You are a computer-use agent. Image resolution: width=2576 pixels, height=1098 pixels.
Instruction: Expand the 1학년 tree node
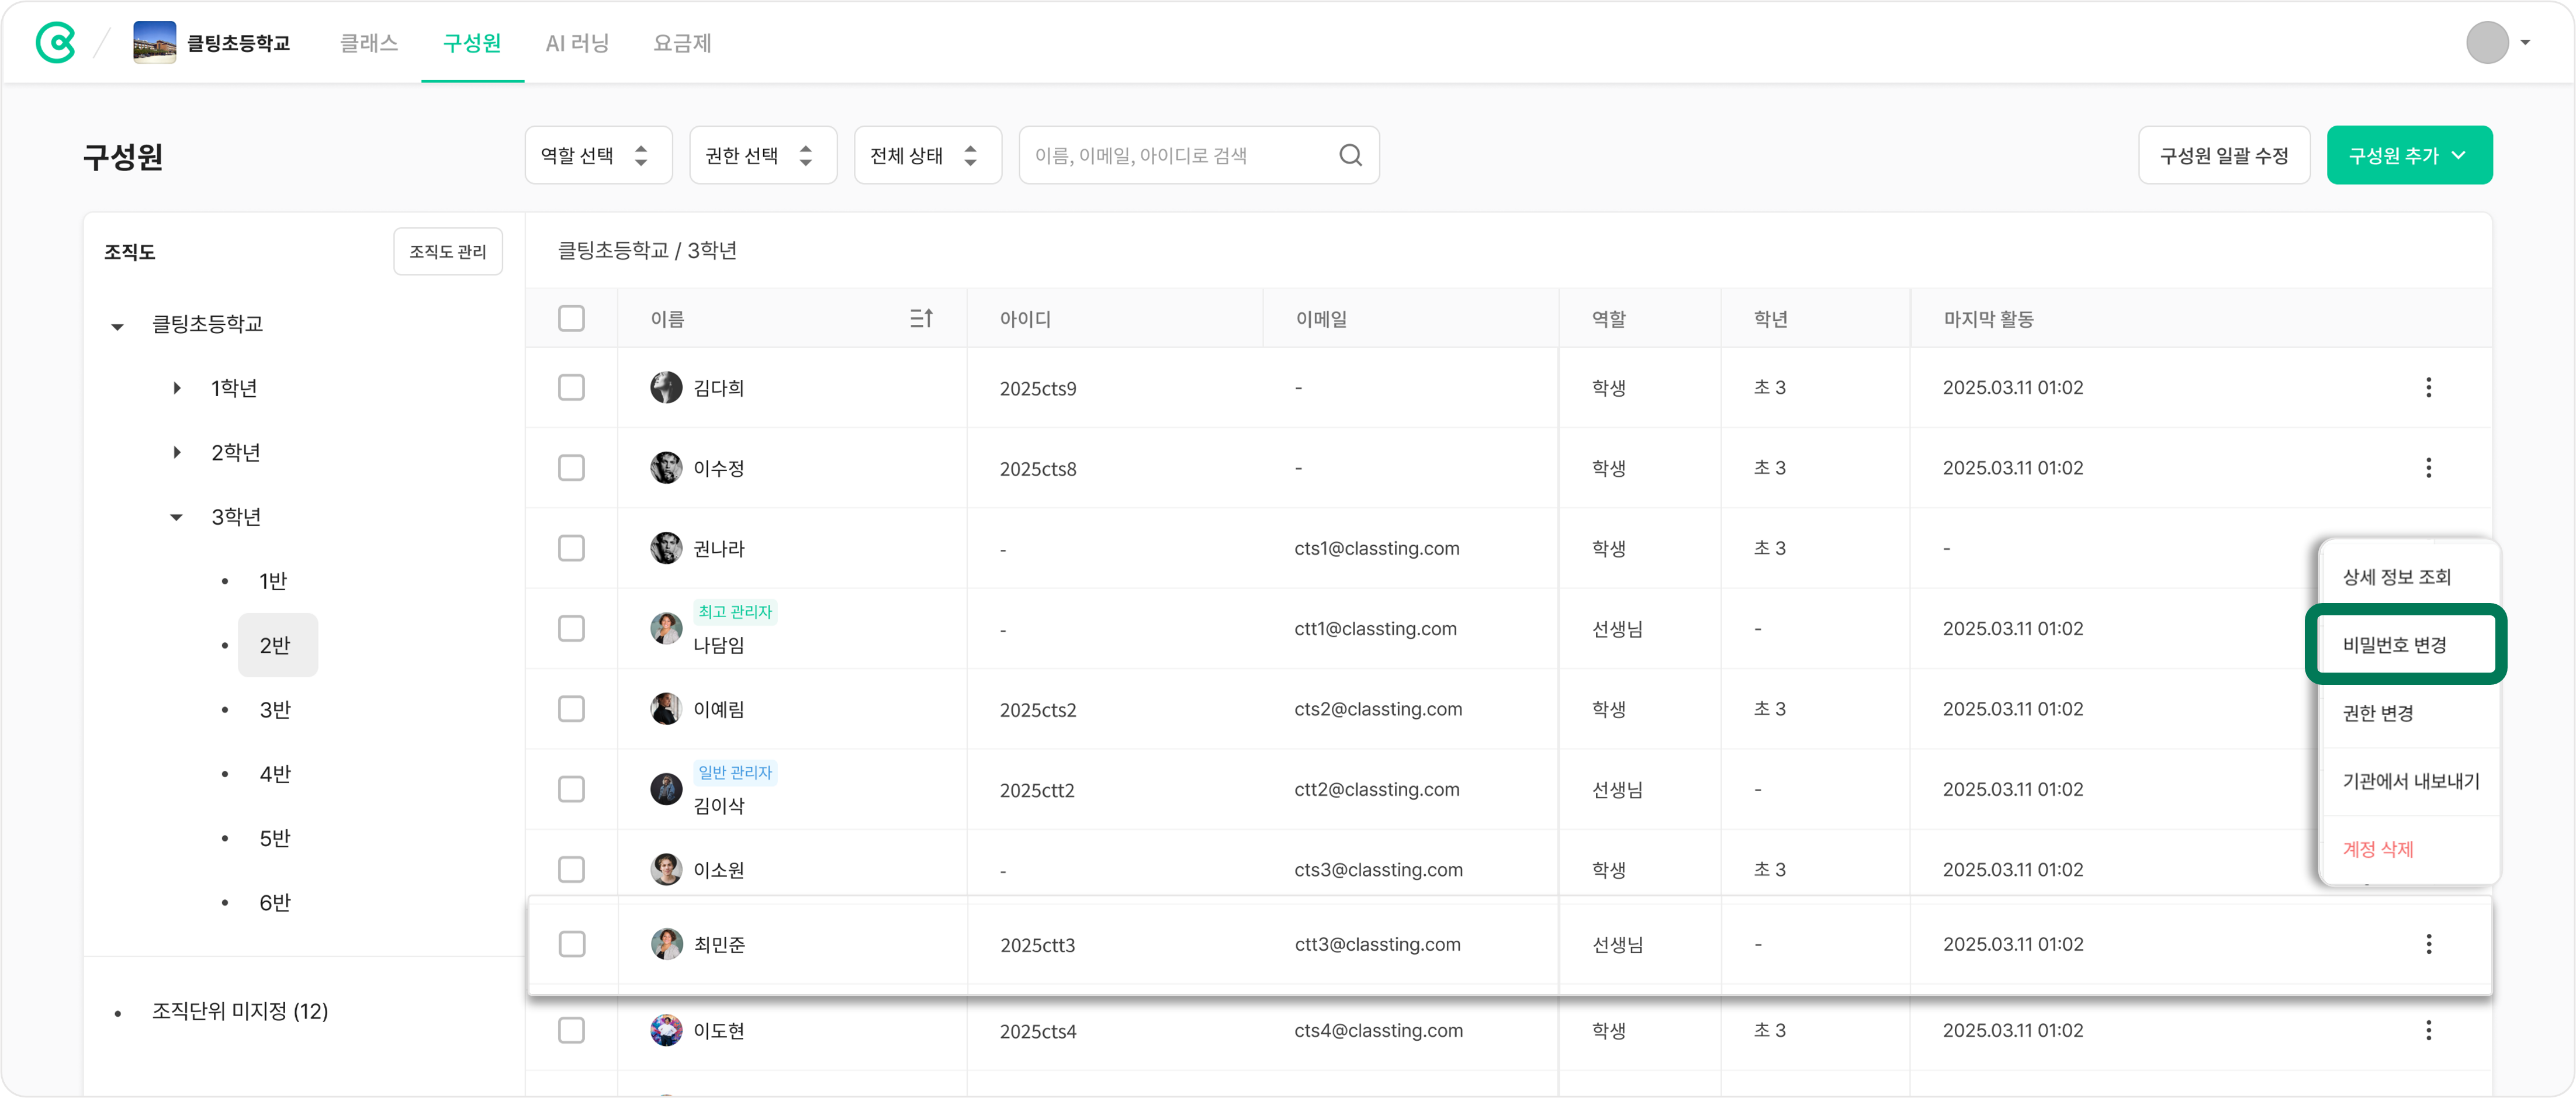(x=177, y=388)
